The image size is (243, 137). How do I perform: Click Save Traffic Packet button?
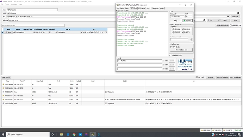coord(222,77)
